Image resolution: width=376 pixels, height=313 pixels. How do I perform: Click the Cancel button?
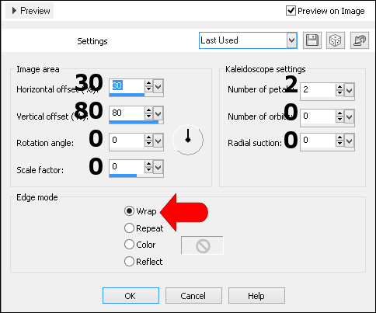click(193, 295)
